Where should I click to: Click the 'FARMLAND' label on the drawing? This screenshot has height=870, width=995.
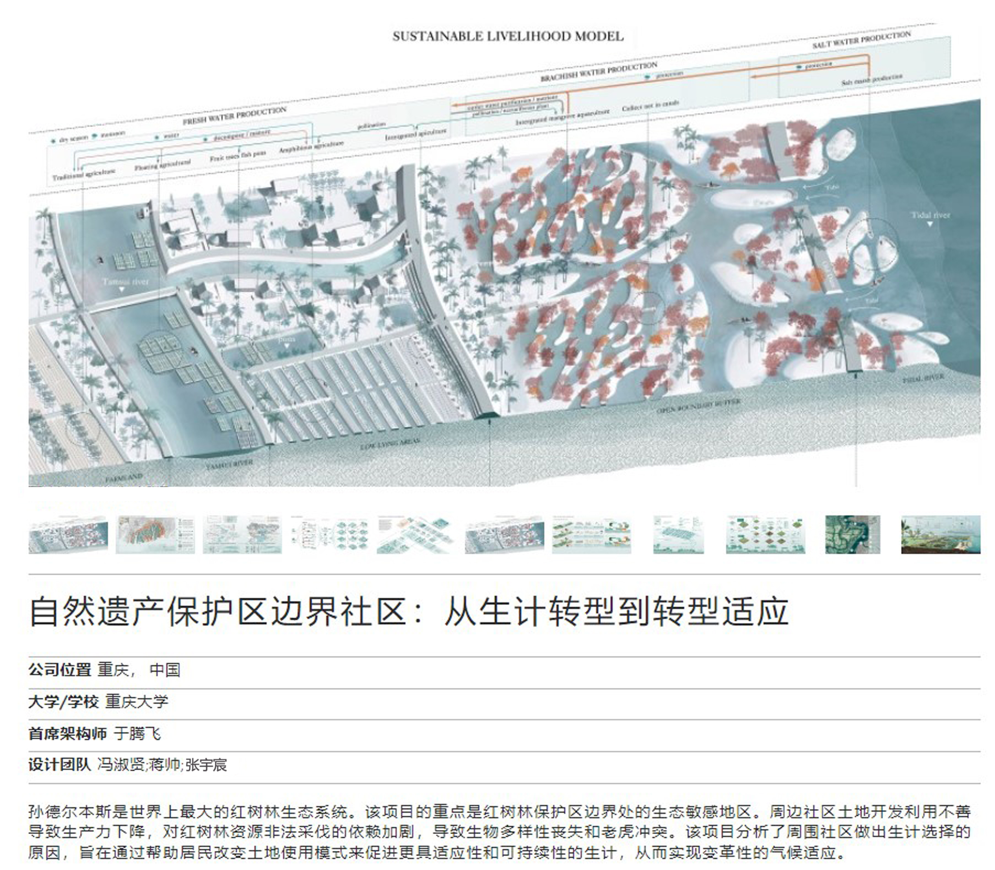124,478
